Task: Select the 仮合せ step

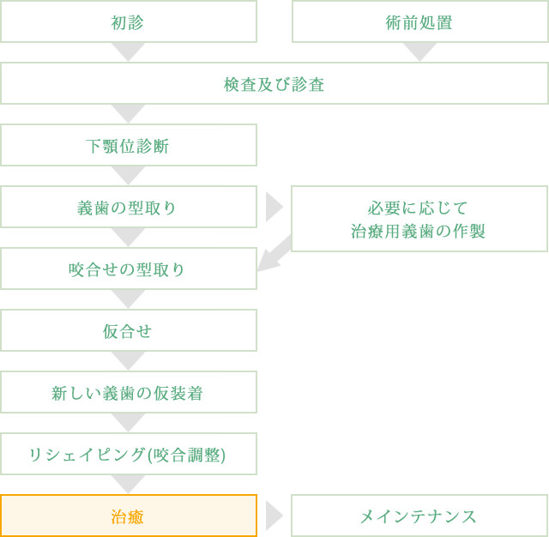Action: (x=129, y=330)
